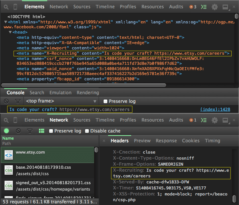Toggle the mobile device mode icon
This screenshot has width=239, height=205.
15,7
